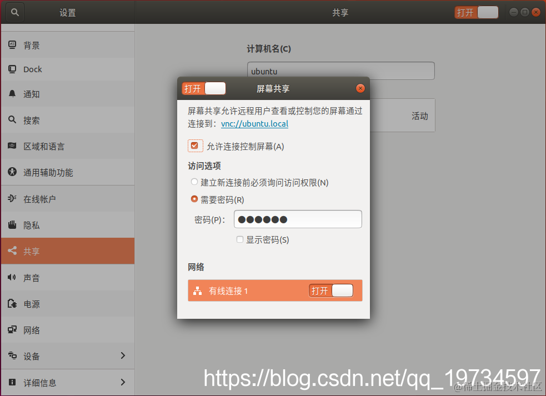546x396 pixels.
Task: Click the 计算机名 ubuntu text field
Action: [x=341, y=71]
